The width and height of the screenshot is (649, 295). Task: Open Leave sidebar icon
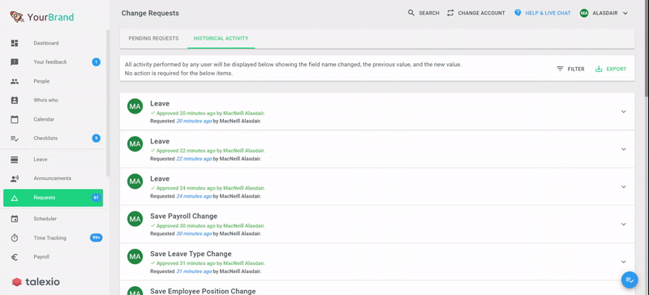(15, 160)
